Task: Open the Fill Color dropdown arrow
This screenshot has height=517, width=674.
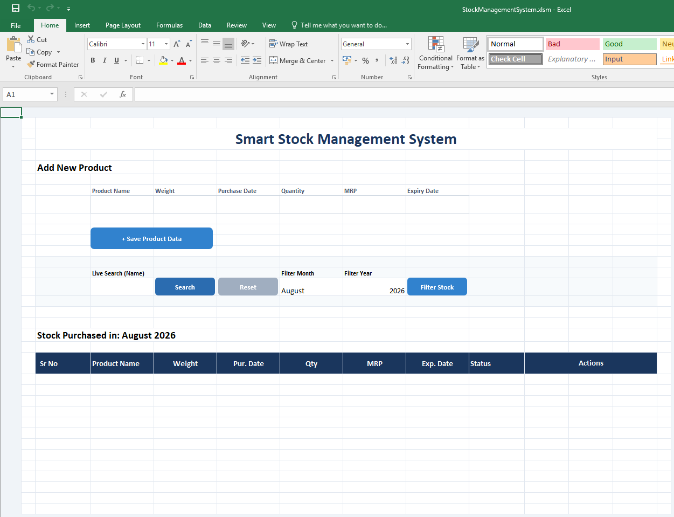Action: pyautogui.click(x=172, y=61)
